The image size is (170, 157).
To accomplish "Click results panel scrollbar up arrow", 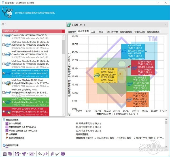I will coord(166,120).
